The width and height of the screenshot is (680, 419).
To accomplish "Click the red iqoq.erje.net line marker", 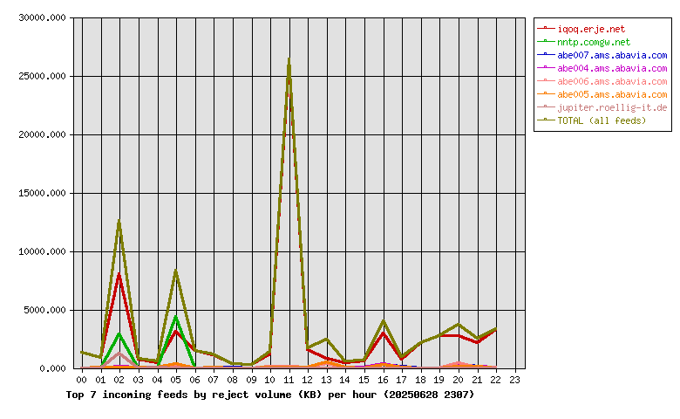I will [x=546, y=28].
